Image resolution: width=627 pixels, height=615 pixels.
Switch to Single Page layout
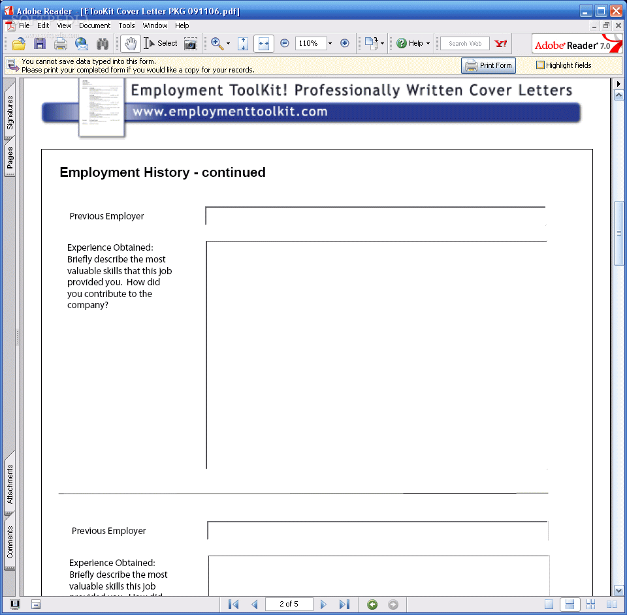click(x=549, y=605)
